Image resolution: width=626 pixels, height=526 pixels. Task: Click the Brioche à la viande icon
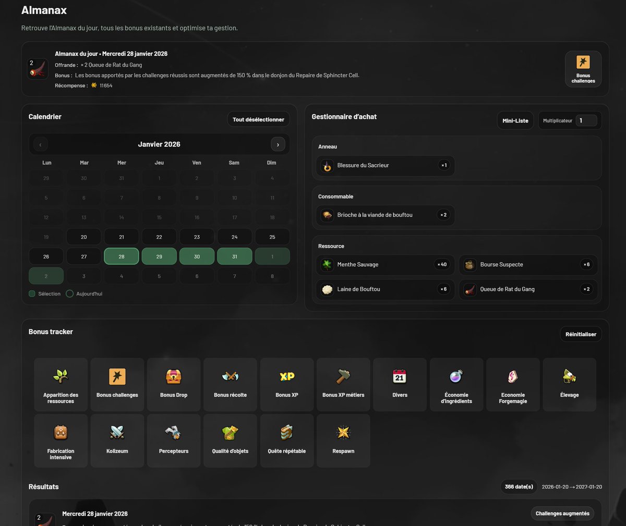click(x=327, y=215)
